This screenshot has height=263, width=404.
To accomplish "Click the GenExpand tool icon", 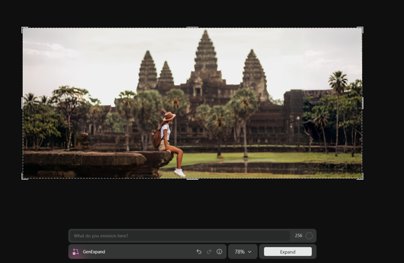I will coord(76,252).
